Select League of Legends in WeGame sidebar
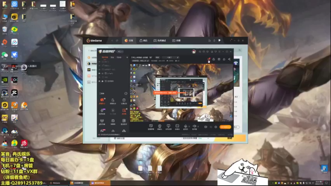Image resolution: width=331 pixels, height=186 pixels. (x=92, y=64)
